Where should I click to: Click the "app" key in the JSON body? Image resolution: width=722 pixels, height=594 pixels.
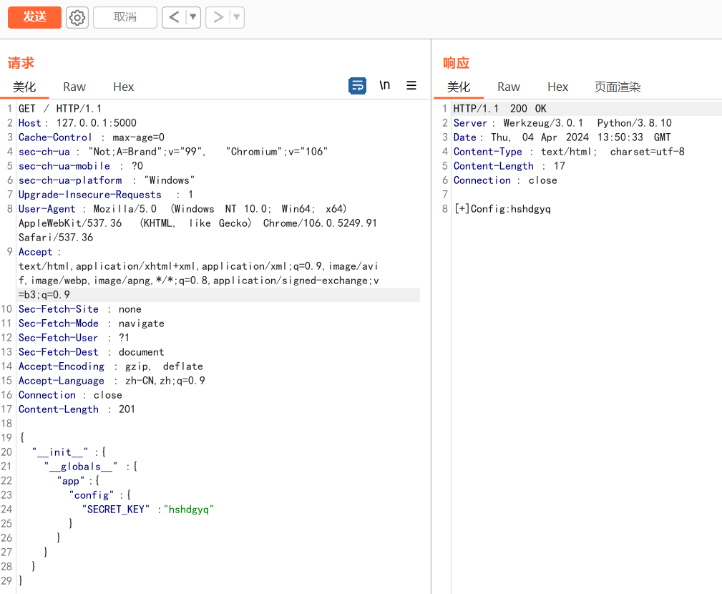[70, 481]
